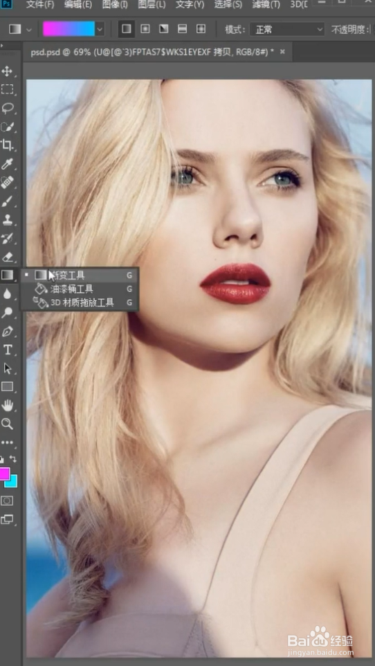
Task: Close the psd.psd document tab
Action: click(x=282, y=51)
